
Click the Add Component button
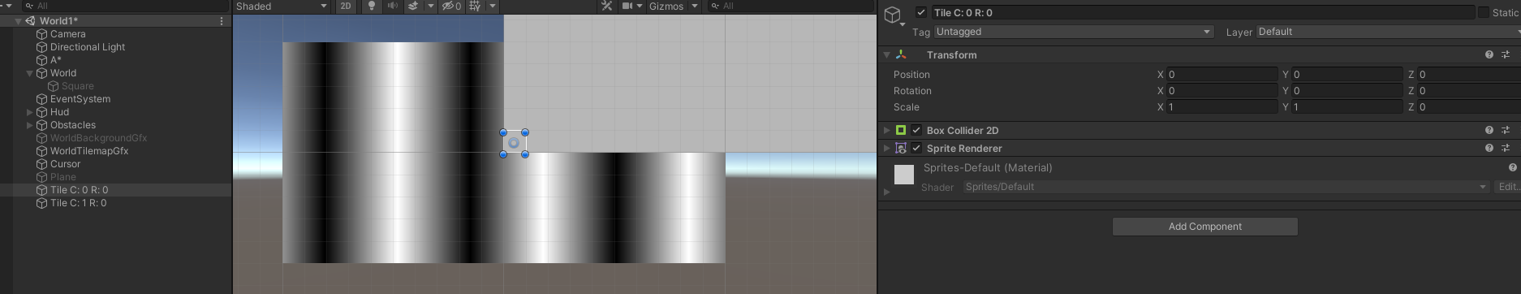click(1204, 227)
